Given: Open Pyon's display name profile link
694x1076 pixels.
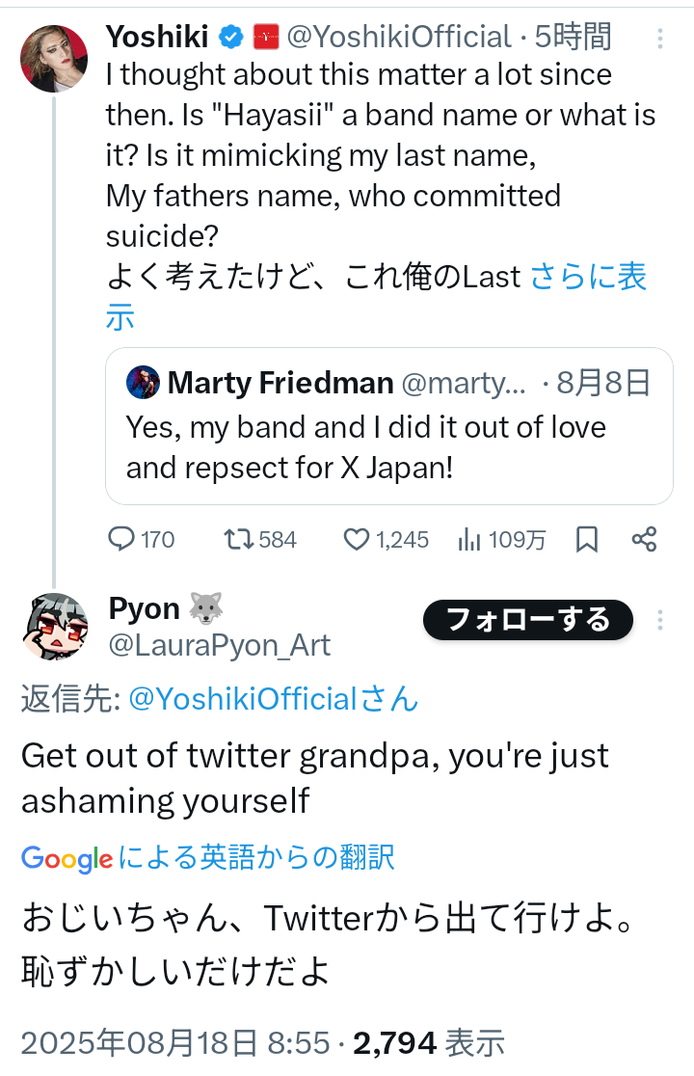Looking at the screenshot, I should click(x=145, y=608).
